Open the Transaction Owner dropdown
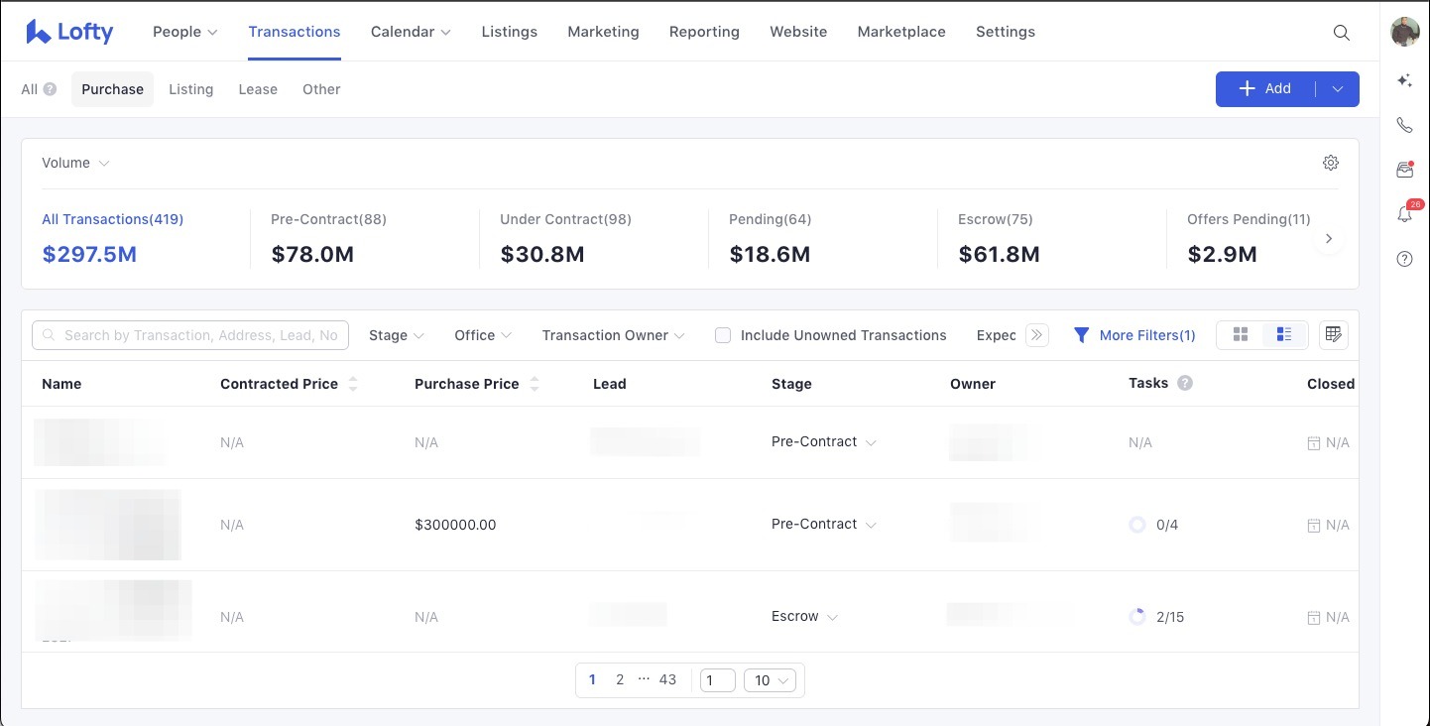Image resolution: width=1430 pixels, height=726 pixels. 612,335
